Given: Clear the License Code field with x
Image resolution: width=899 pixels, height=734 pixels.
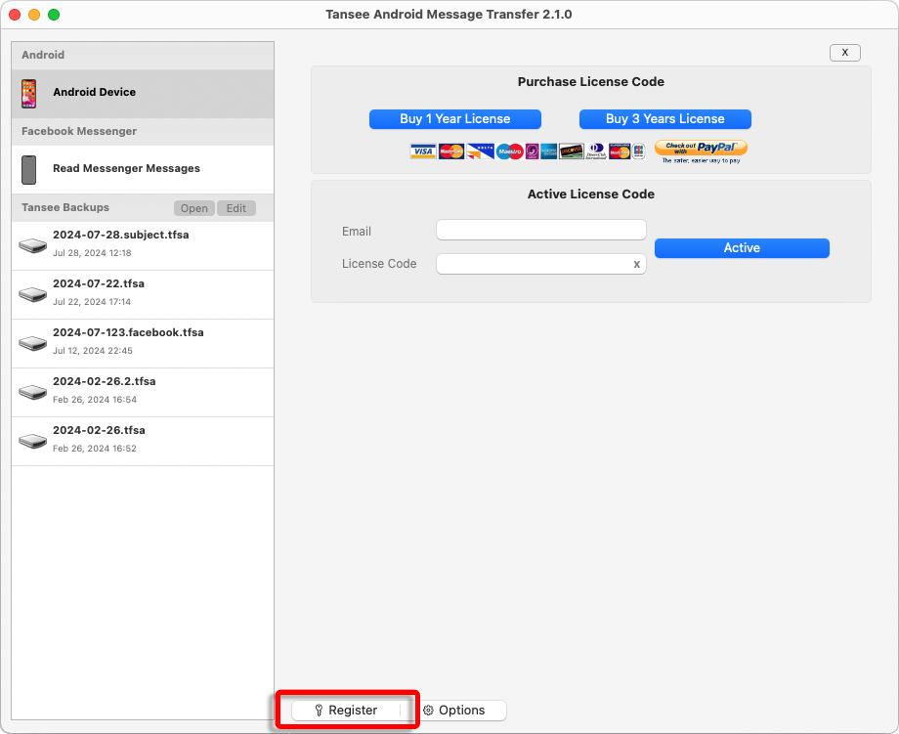Looking at the screenshot, I should [636, 264].
